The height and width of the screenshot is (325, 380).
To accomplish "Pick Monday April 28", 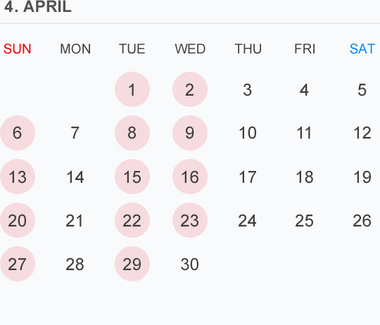I will 75,265.
